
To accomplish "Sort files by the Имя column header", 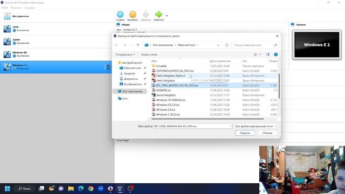I will click(154, 61).
